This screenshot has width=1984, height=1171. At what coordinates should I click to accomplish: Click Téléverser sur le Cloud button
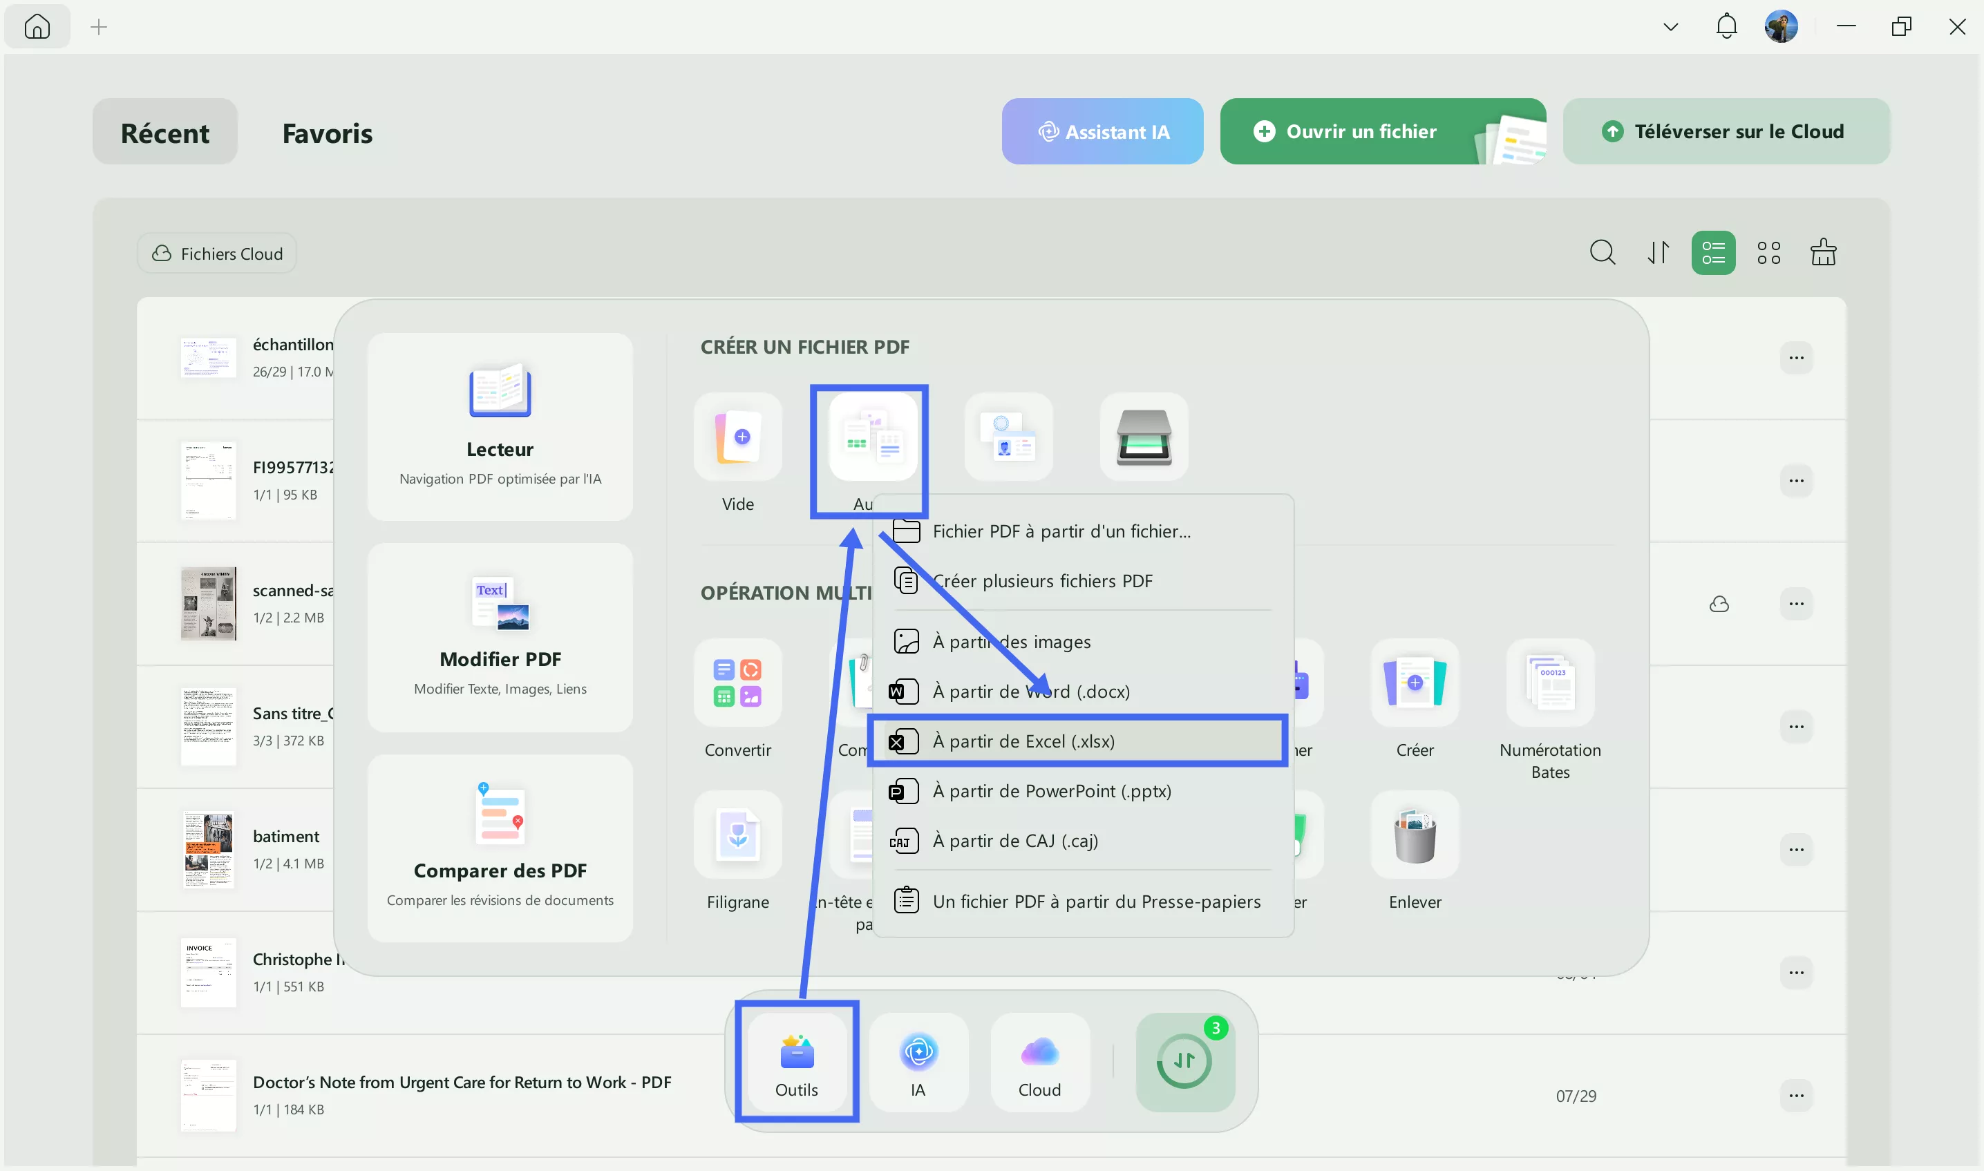[1725, 132]
